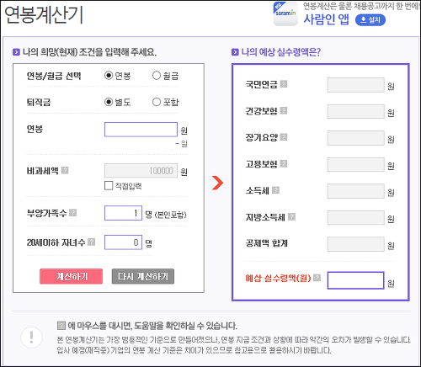Click the red arrow between the panels
Screen dimensions: 421x367
pos(217,183)
